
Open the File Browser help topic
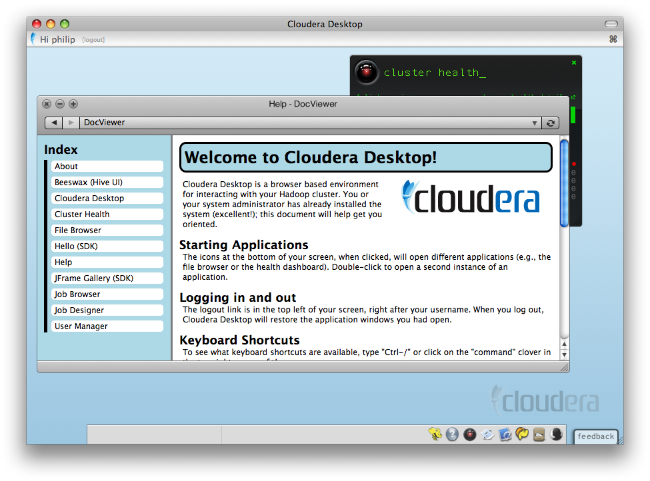pos(107,231)
